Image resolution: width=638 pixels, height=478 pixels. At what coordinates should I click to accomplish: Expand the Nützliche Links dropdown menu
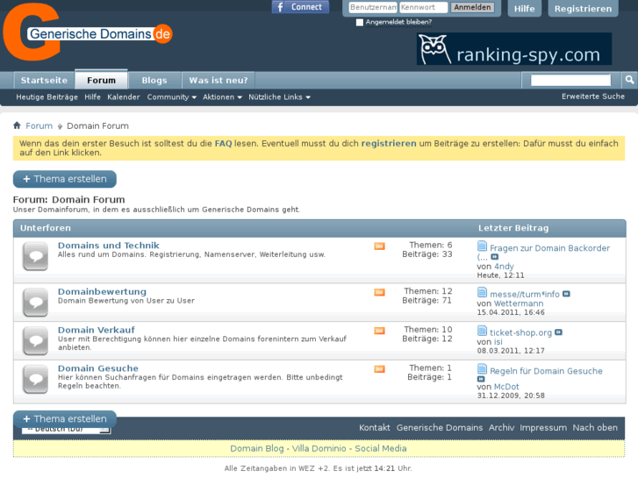click(280, 96)
